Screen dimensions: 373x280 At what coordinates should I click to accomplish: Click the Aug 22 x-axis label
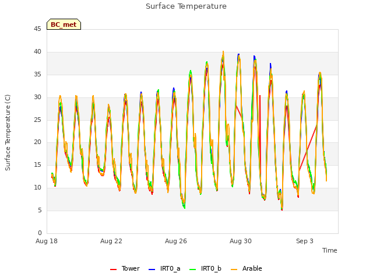coord(111,241)
